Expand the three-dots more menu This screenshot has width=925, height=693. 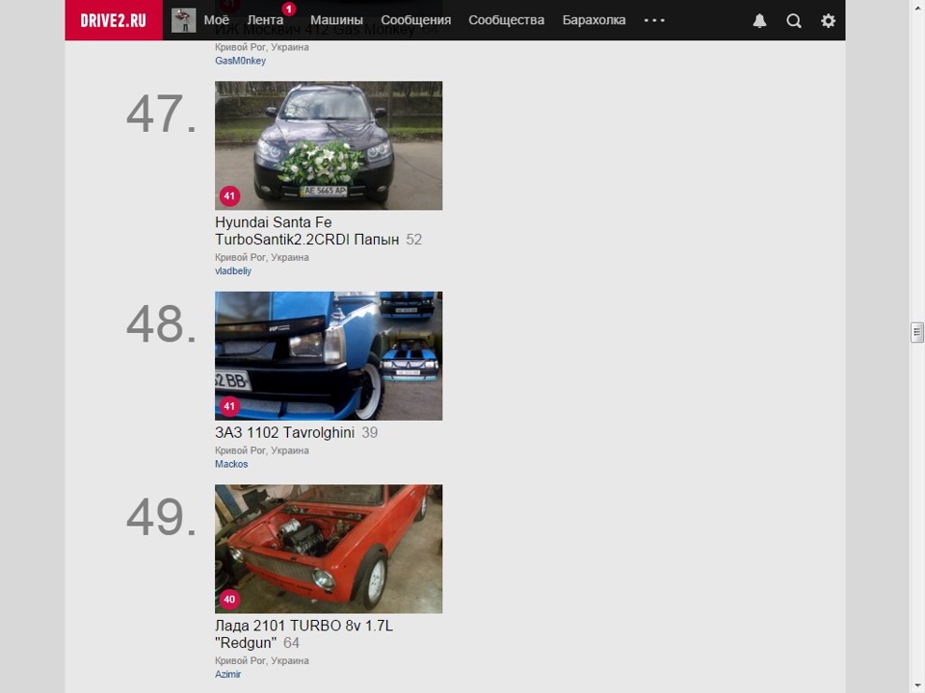654,20
